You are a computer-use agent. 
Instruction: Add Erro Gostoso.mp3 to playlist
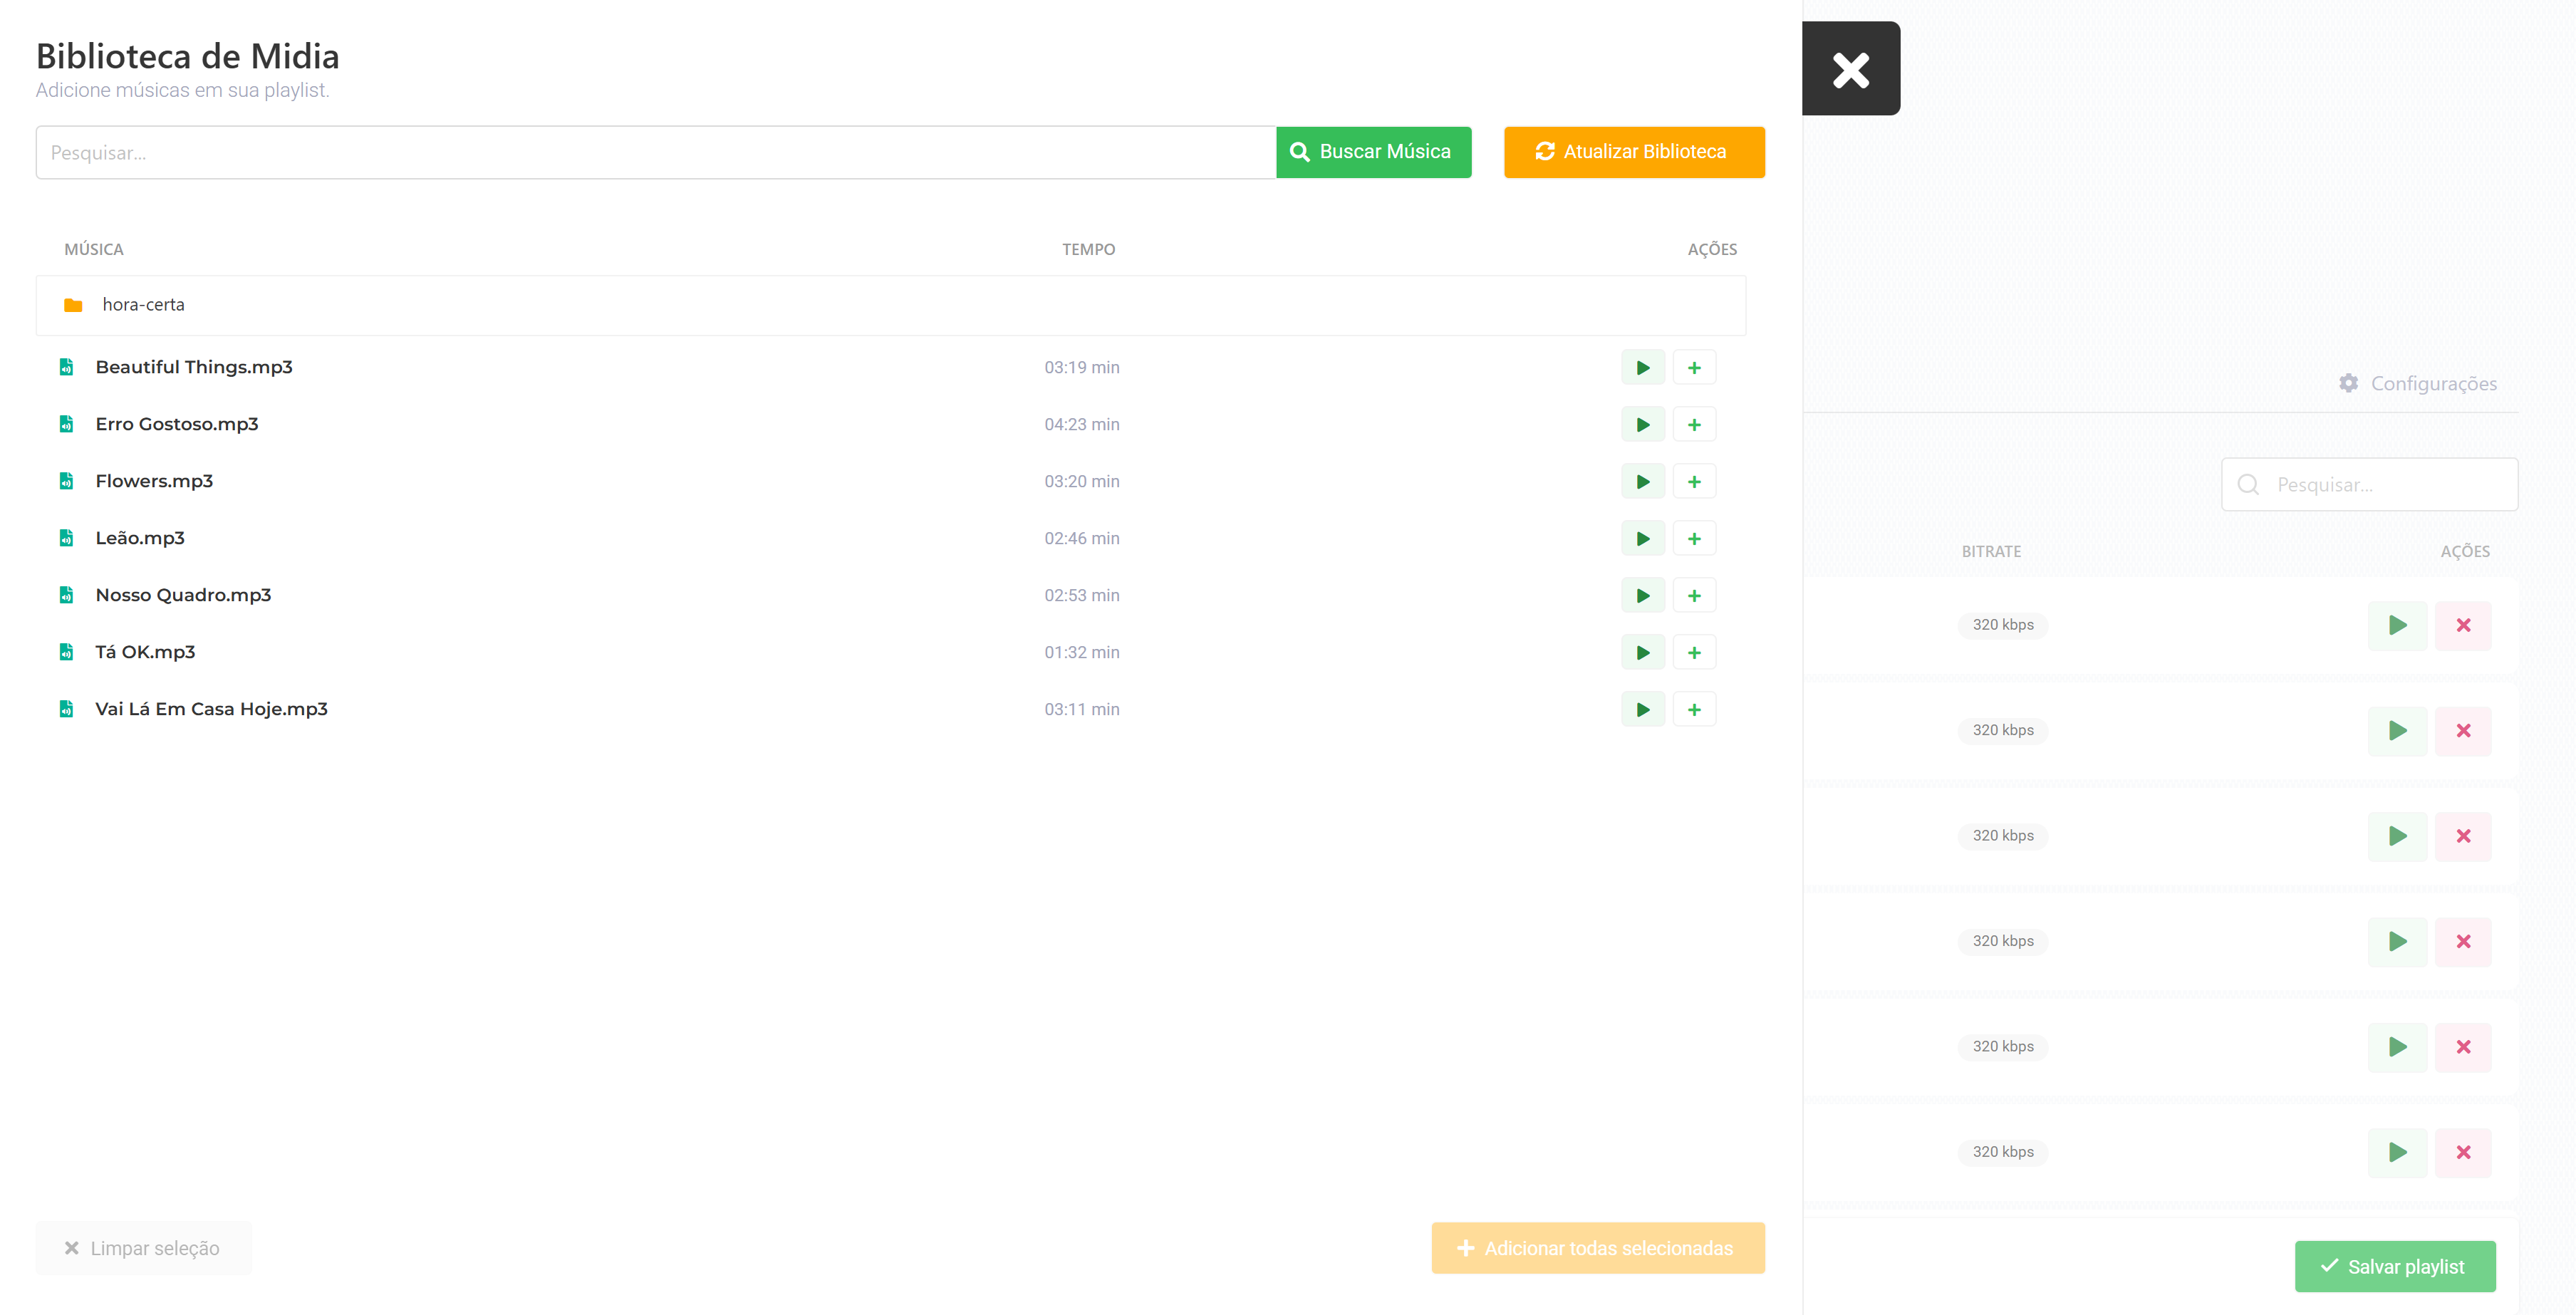click(1693, 424)
